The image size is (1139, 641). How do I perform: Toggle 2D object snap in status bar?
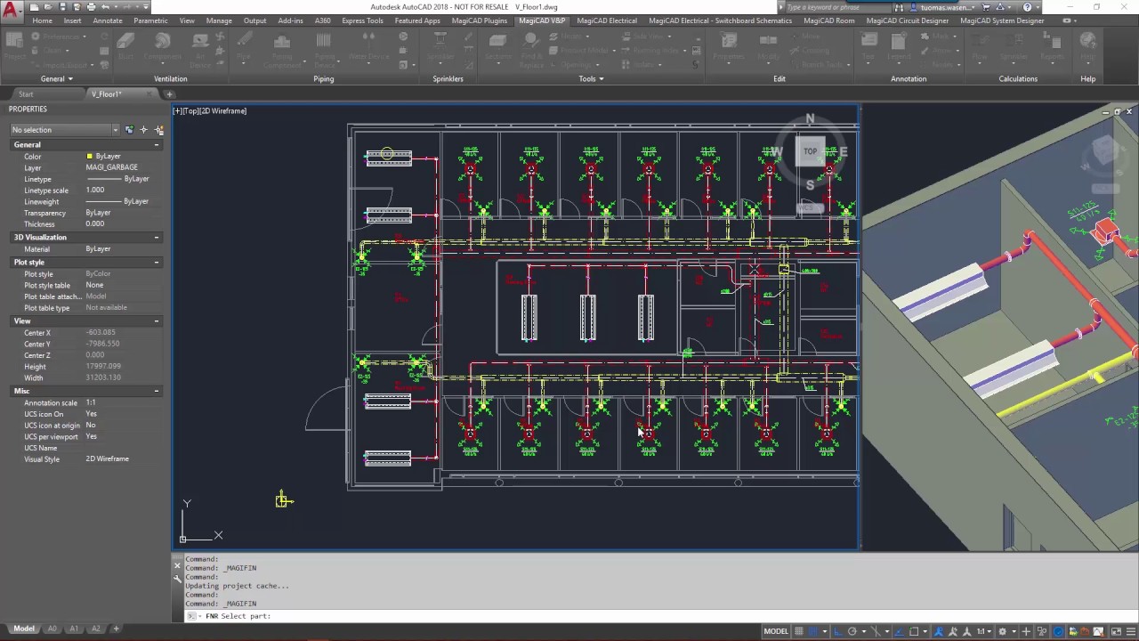click(x=914, y=631)
